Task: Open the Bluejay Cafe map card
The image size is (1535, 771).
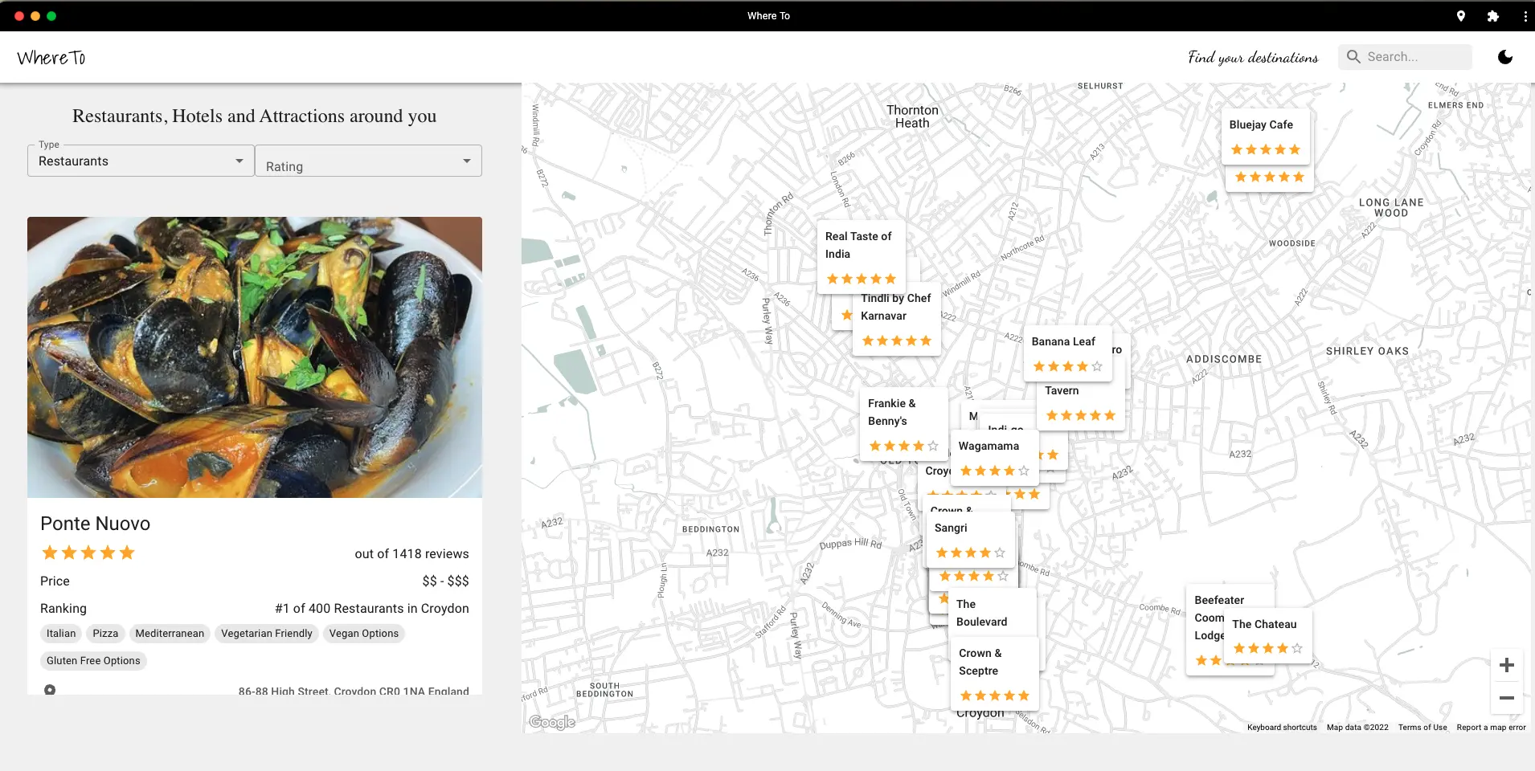Action: pyautogui.click(x=1266, y=137)
